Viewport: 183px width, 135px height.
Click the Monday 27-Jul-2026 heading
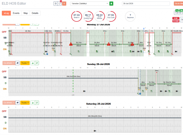[x=99, y=25]
